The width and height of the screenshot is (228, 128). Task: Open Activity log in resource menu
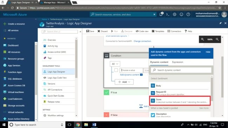coord(53,46)
